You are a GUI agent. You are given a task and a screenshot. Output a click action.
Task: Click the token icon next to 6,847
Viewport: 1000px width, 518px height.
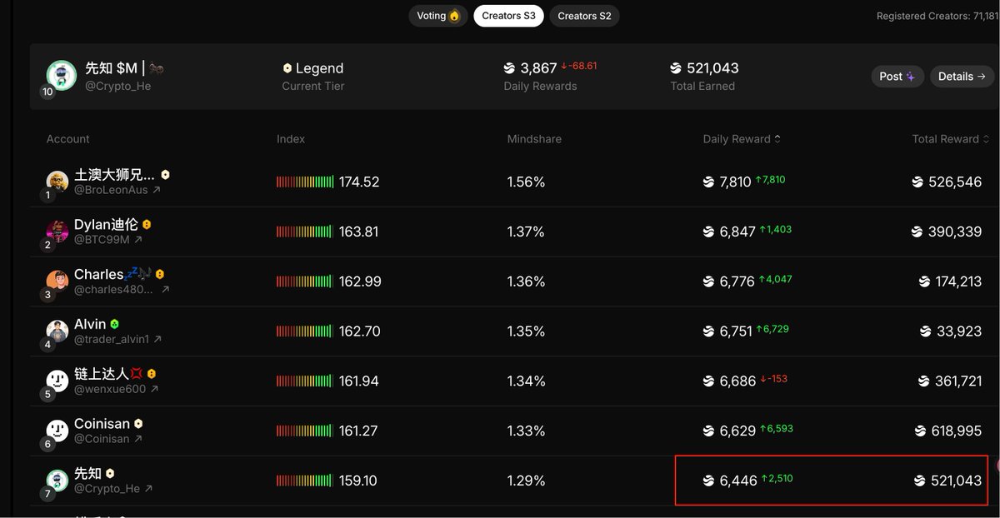coord(709,232)
